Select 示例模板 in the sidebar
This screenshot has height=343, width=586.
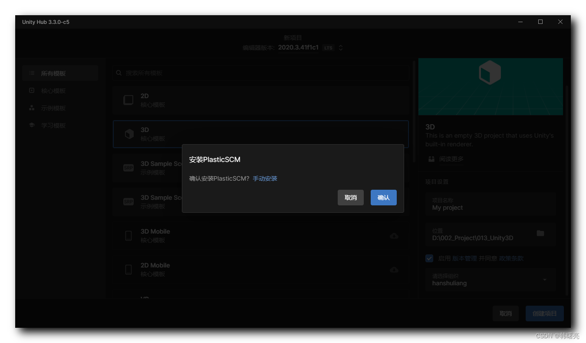[60, 108]
